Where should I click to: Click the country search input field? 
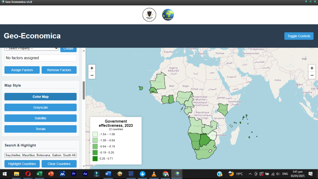[40, 155]
